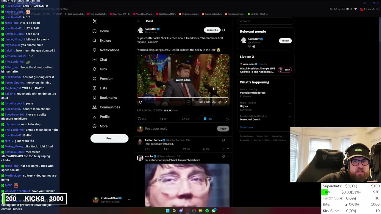The image size is (381, 214).
Task: Click Grok icon on Ashton Forbes reply
Action: (x=224, y=140)
